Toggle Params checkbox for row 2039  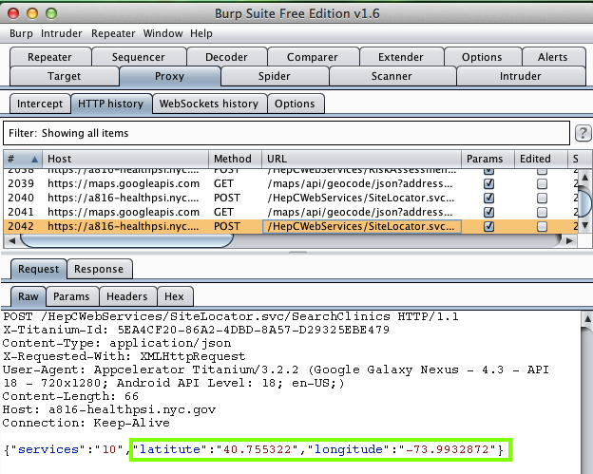click(x=488, y=183)
